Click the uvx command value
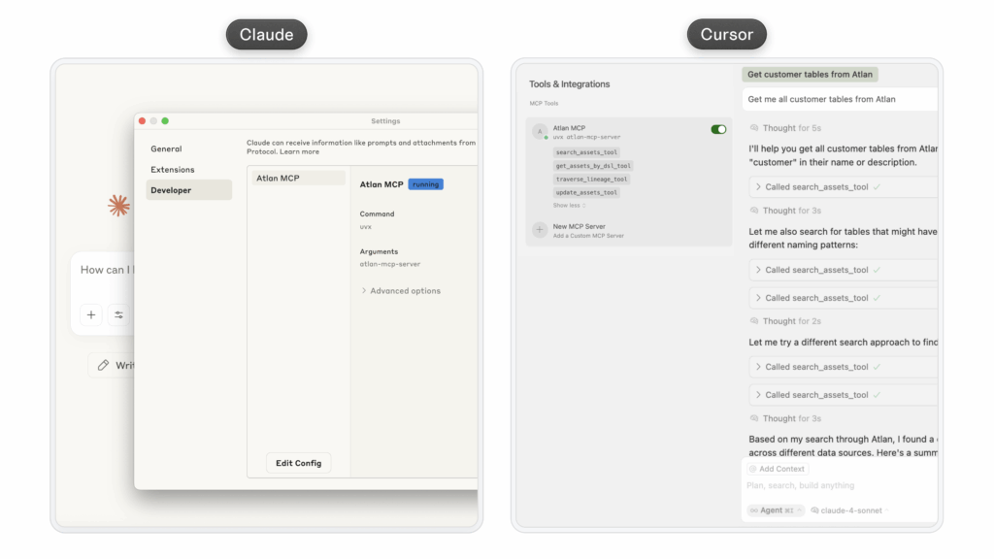The width and height of the screenshot is (994, 559). click(366, 227)
